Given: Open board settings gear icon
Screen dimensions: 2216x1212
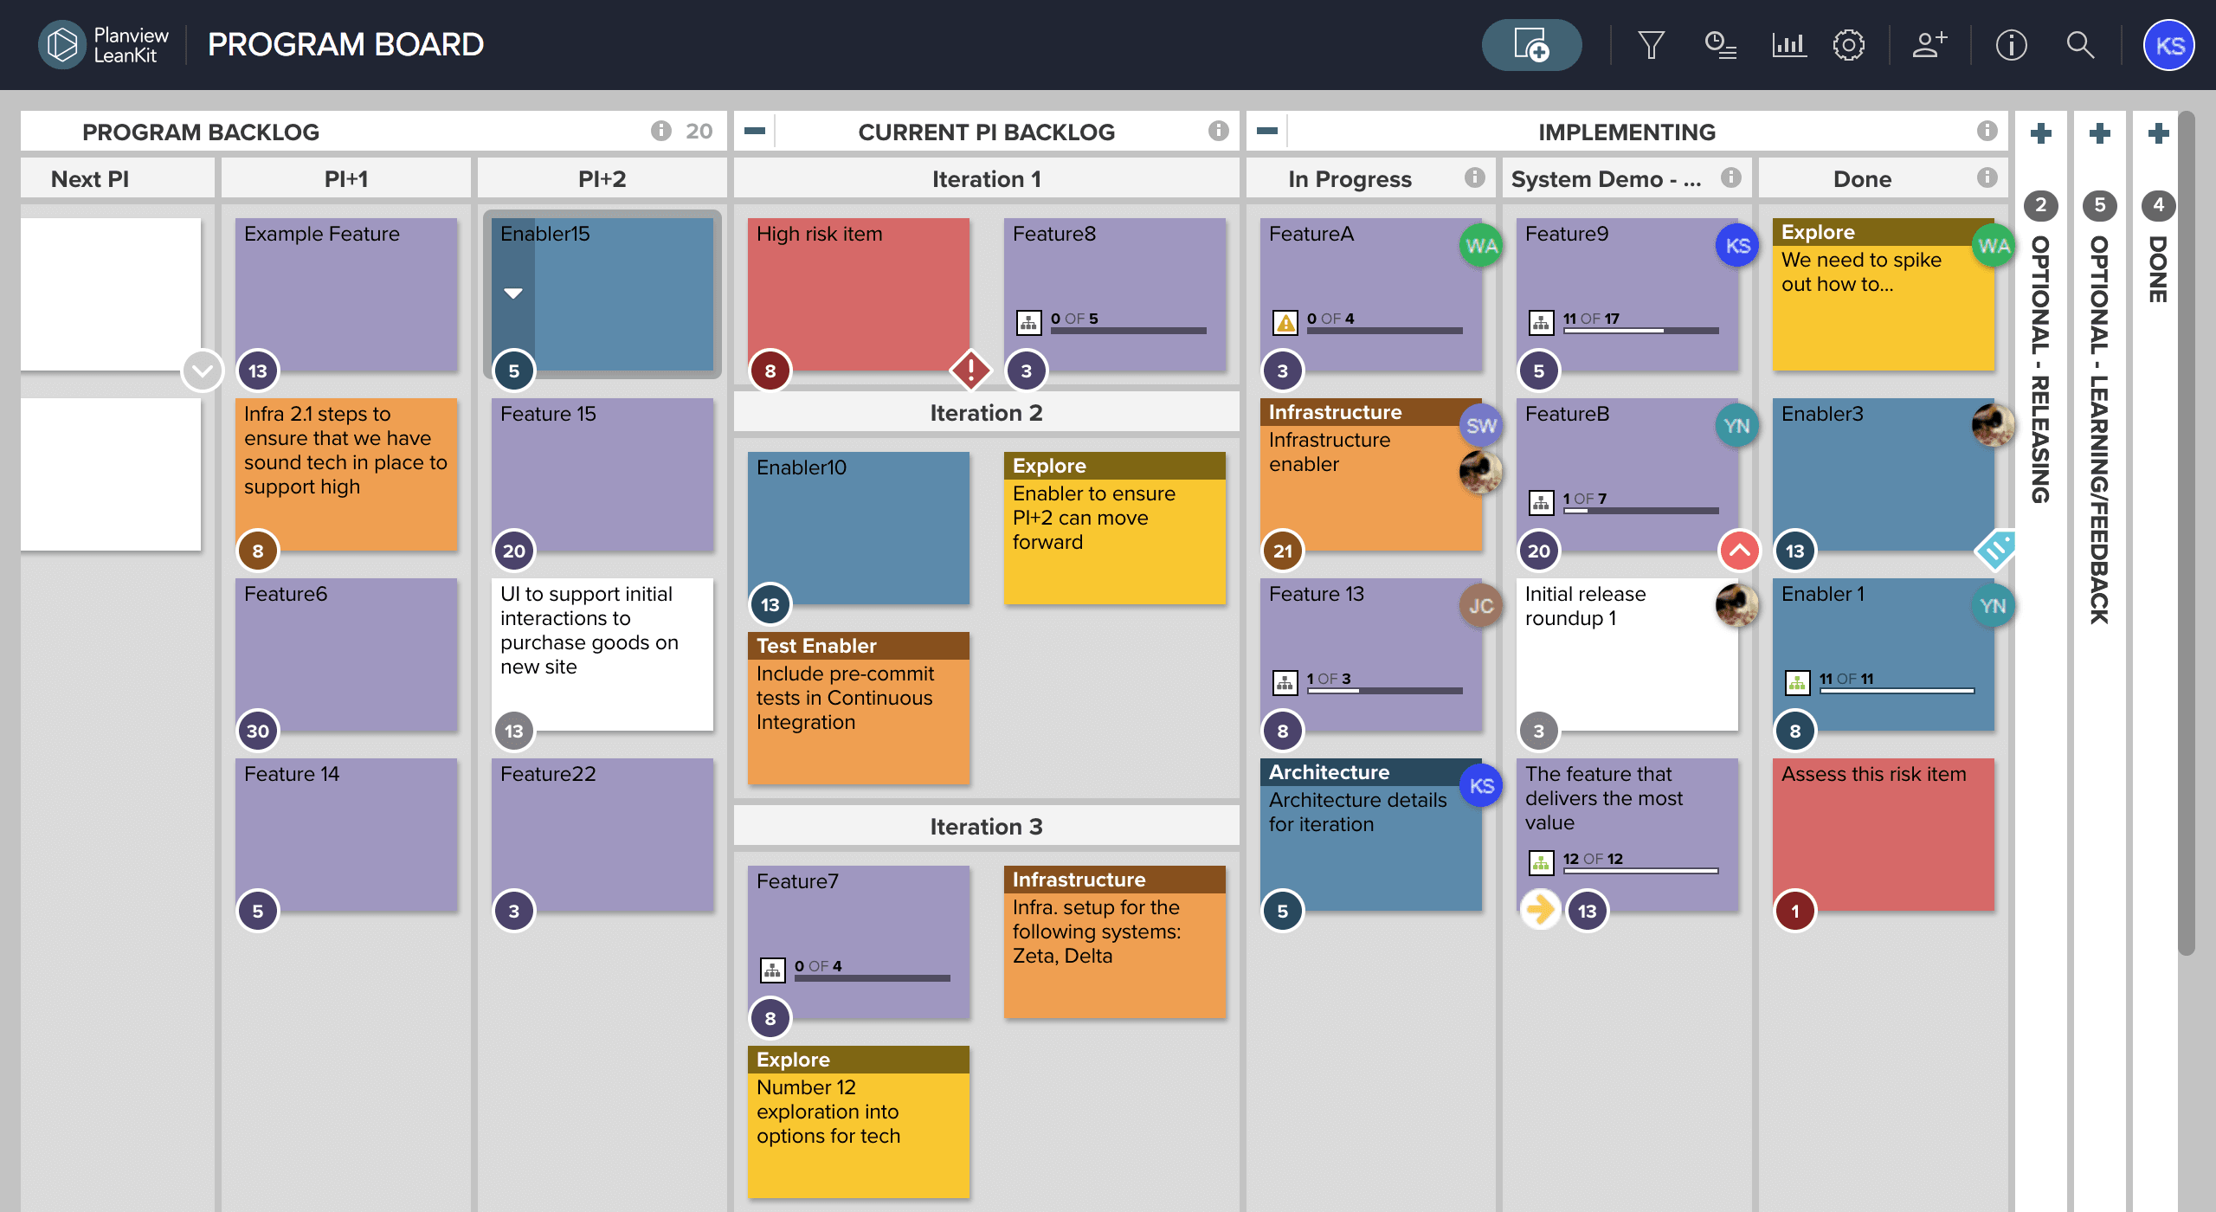Looking at the screenshot, I should pyautogui.click(x=1848, y=45).
